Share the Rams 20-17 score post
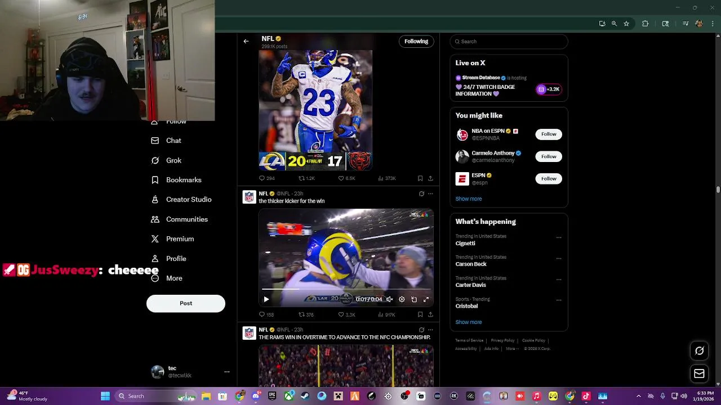Screen dimensions: 721x405 430,178
